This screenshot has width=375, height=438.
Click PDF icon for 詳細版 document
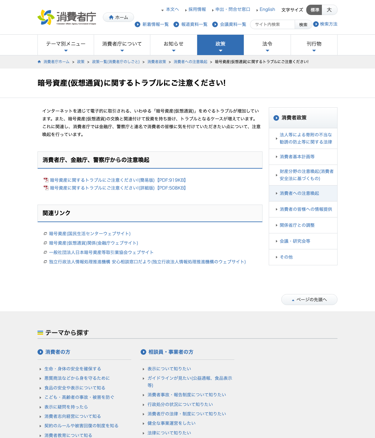tap(46, 188)
